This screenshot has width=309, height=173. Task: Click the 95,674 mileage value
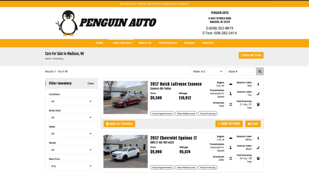[185, 152]
